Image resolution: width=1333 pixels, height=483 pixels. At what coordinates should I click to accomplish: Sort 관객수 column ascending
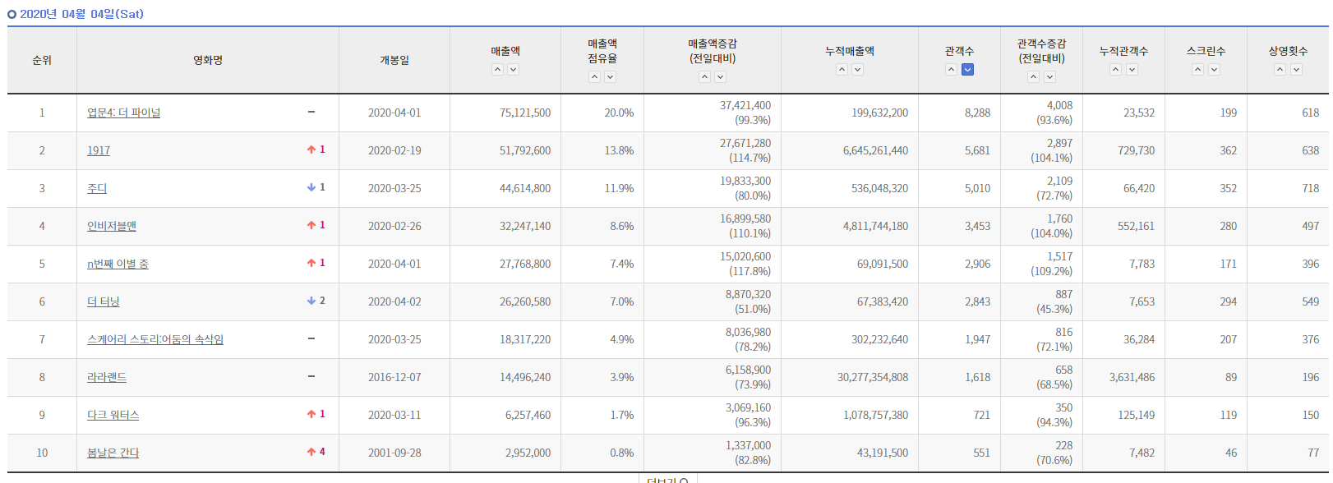(x=951, y=70)
